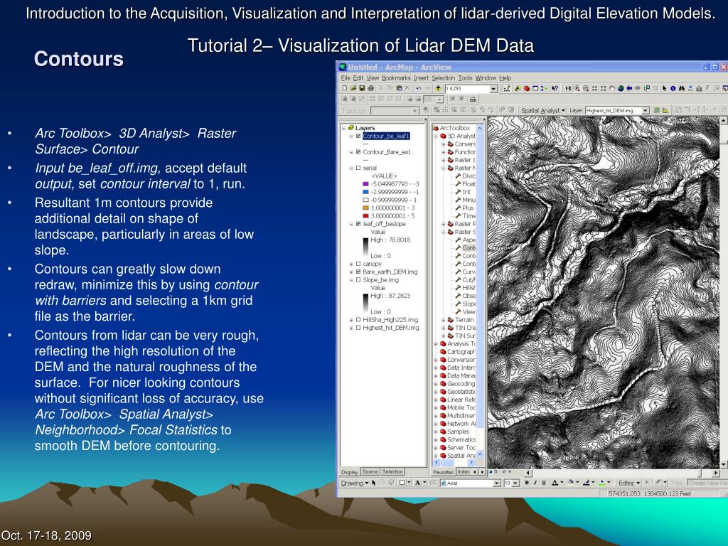The image size is (728, 546).
Task: Click the purple -5.049987793 - -3 color swatch
Action: click(x=365, y=184)
